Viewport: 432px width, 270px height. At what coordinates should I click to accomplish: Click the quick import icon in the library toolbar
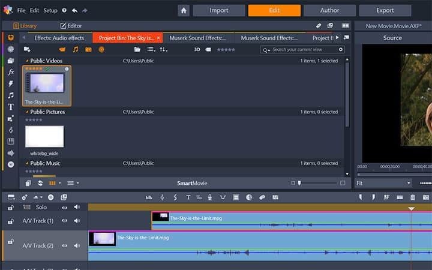tap(27, 50)
